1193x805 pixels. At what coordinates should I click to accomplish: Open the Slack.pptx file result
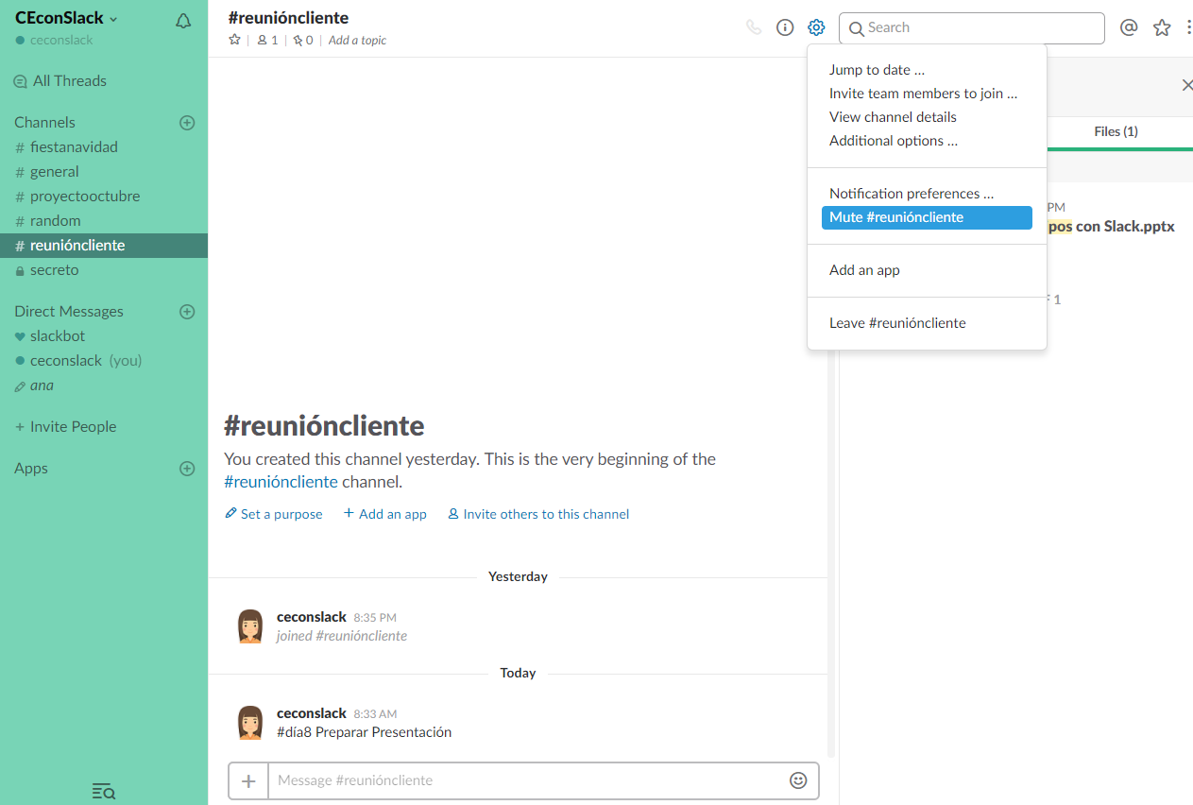point(1111,227)
